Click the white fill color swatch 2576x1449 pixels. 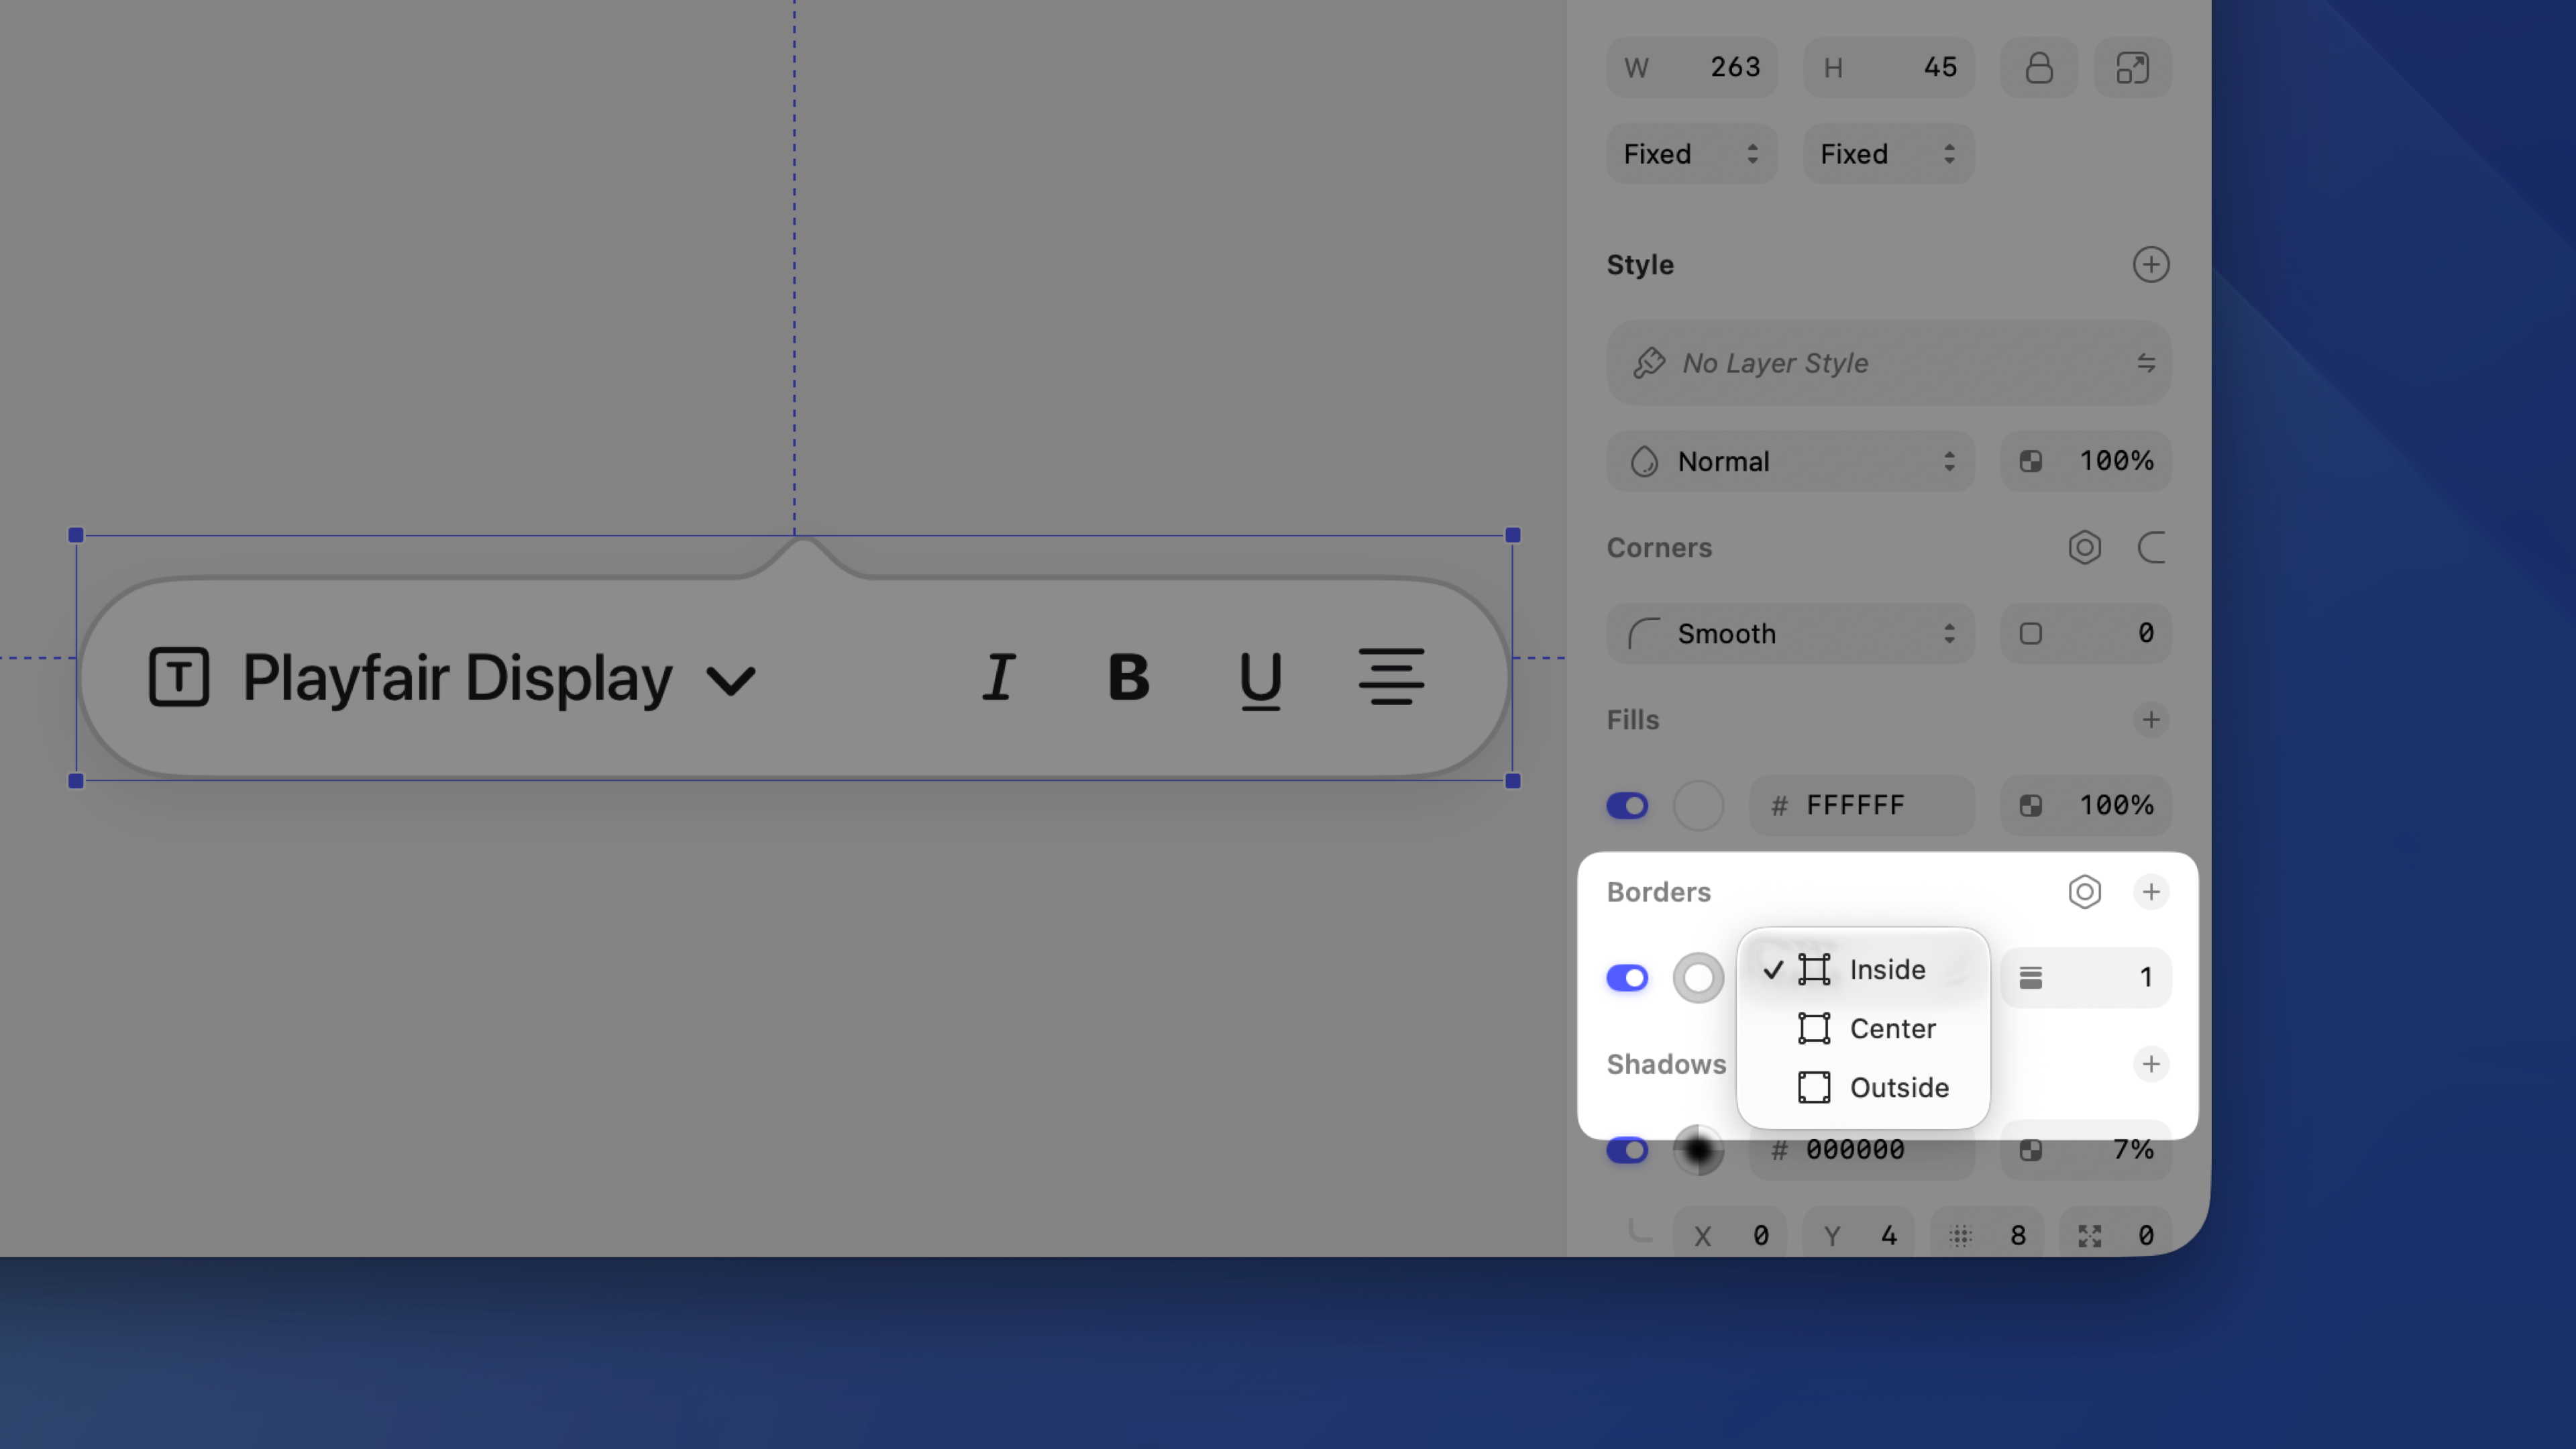[x=1698, y=805]
